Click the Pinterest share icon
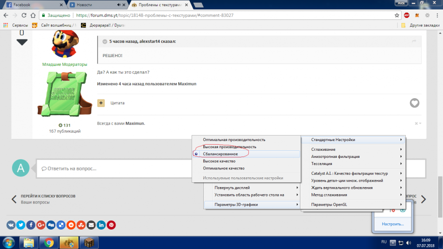 (112, 225)
